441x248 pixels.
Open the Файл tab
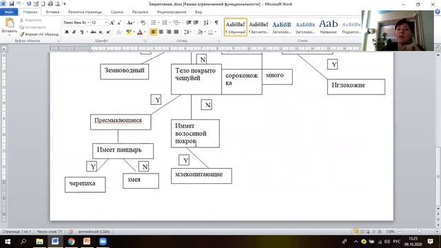(x=9, y=12)
